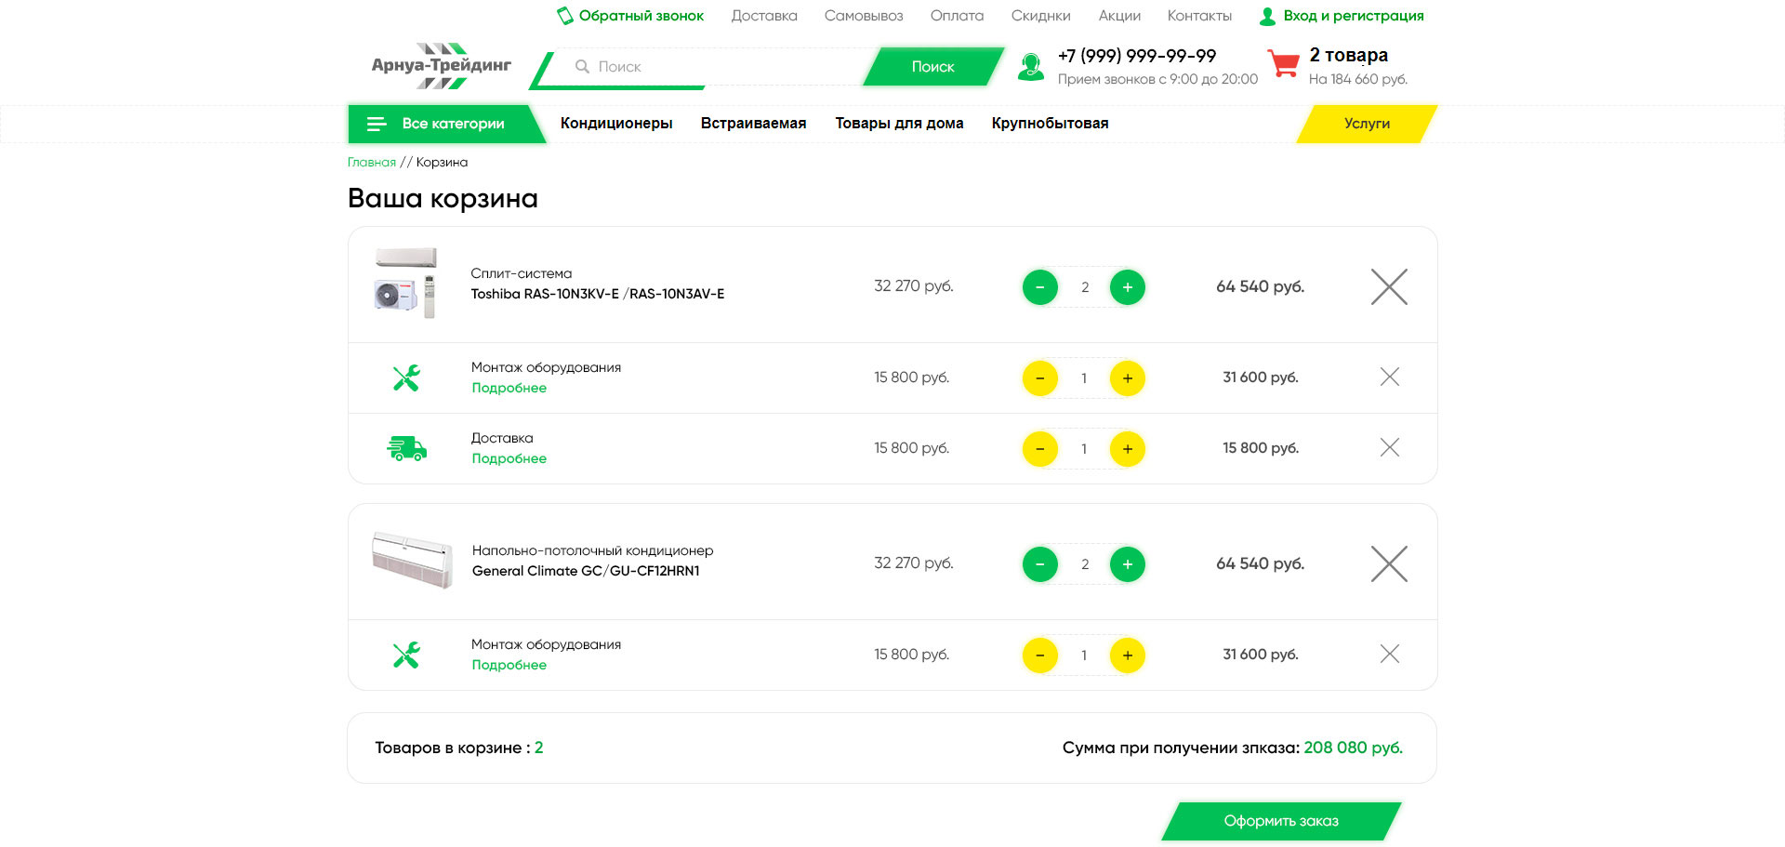This screenshot has height=847, width=1785.
Task: Increase Доставка quantity with yellow plus
Action: click(x=1127, y=449)
